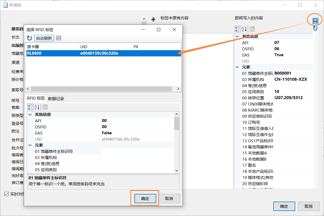
Task: Click DSFID value 06 in the right grid
Action: point(277,49)
